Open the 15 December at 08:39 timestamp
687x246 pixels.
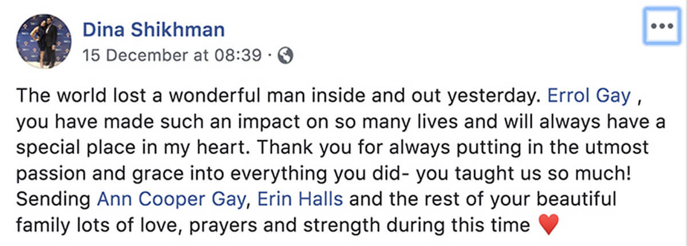tap(173, 55)
